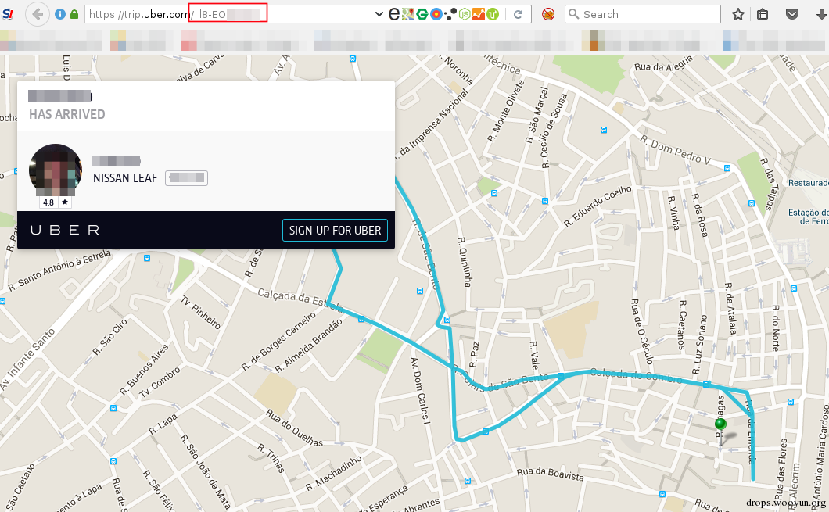This screenshot has height=512, width=829.
Task: Click the 'R. Trinas' street label
Action: point(270,458)
